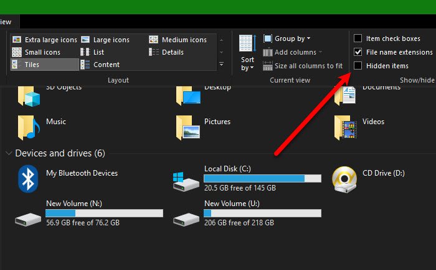
Task: Select the CD Drive (D:) icon
Action: click(x=344, y=179)
